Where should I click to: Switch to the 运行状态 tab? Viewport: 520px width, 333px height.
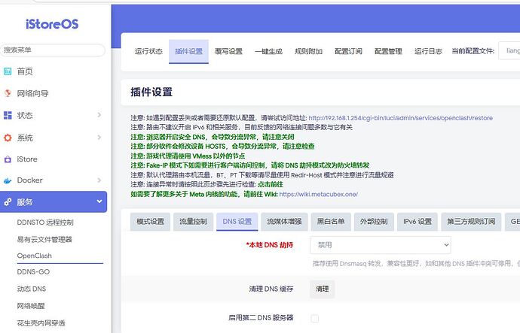pos(148,51)
